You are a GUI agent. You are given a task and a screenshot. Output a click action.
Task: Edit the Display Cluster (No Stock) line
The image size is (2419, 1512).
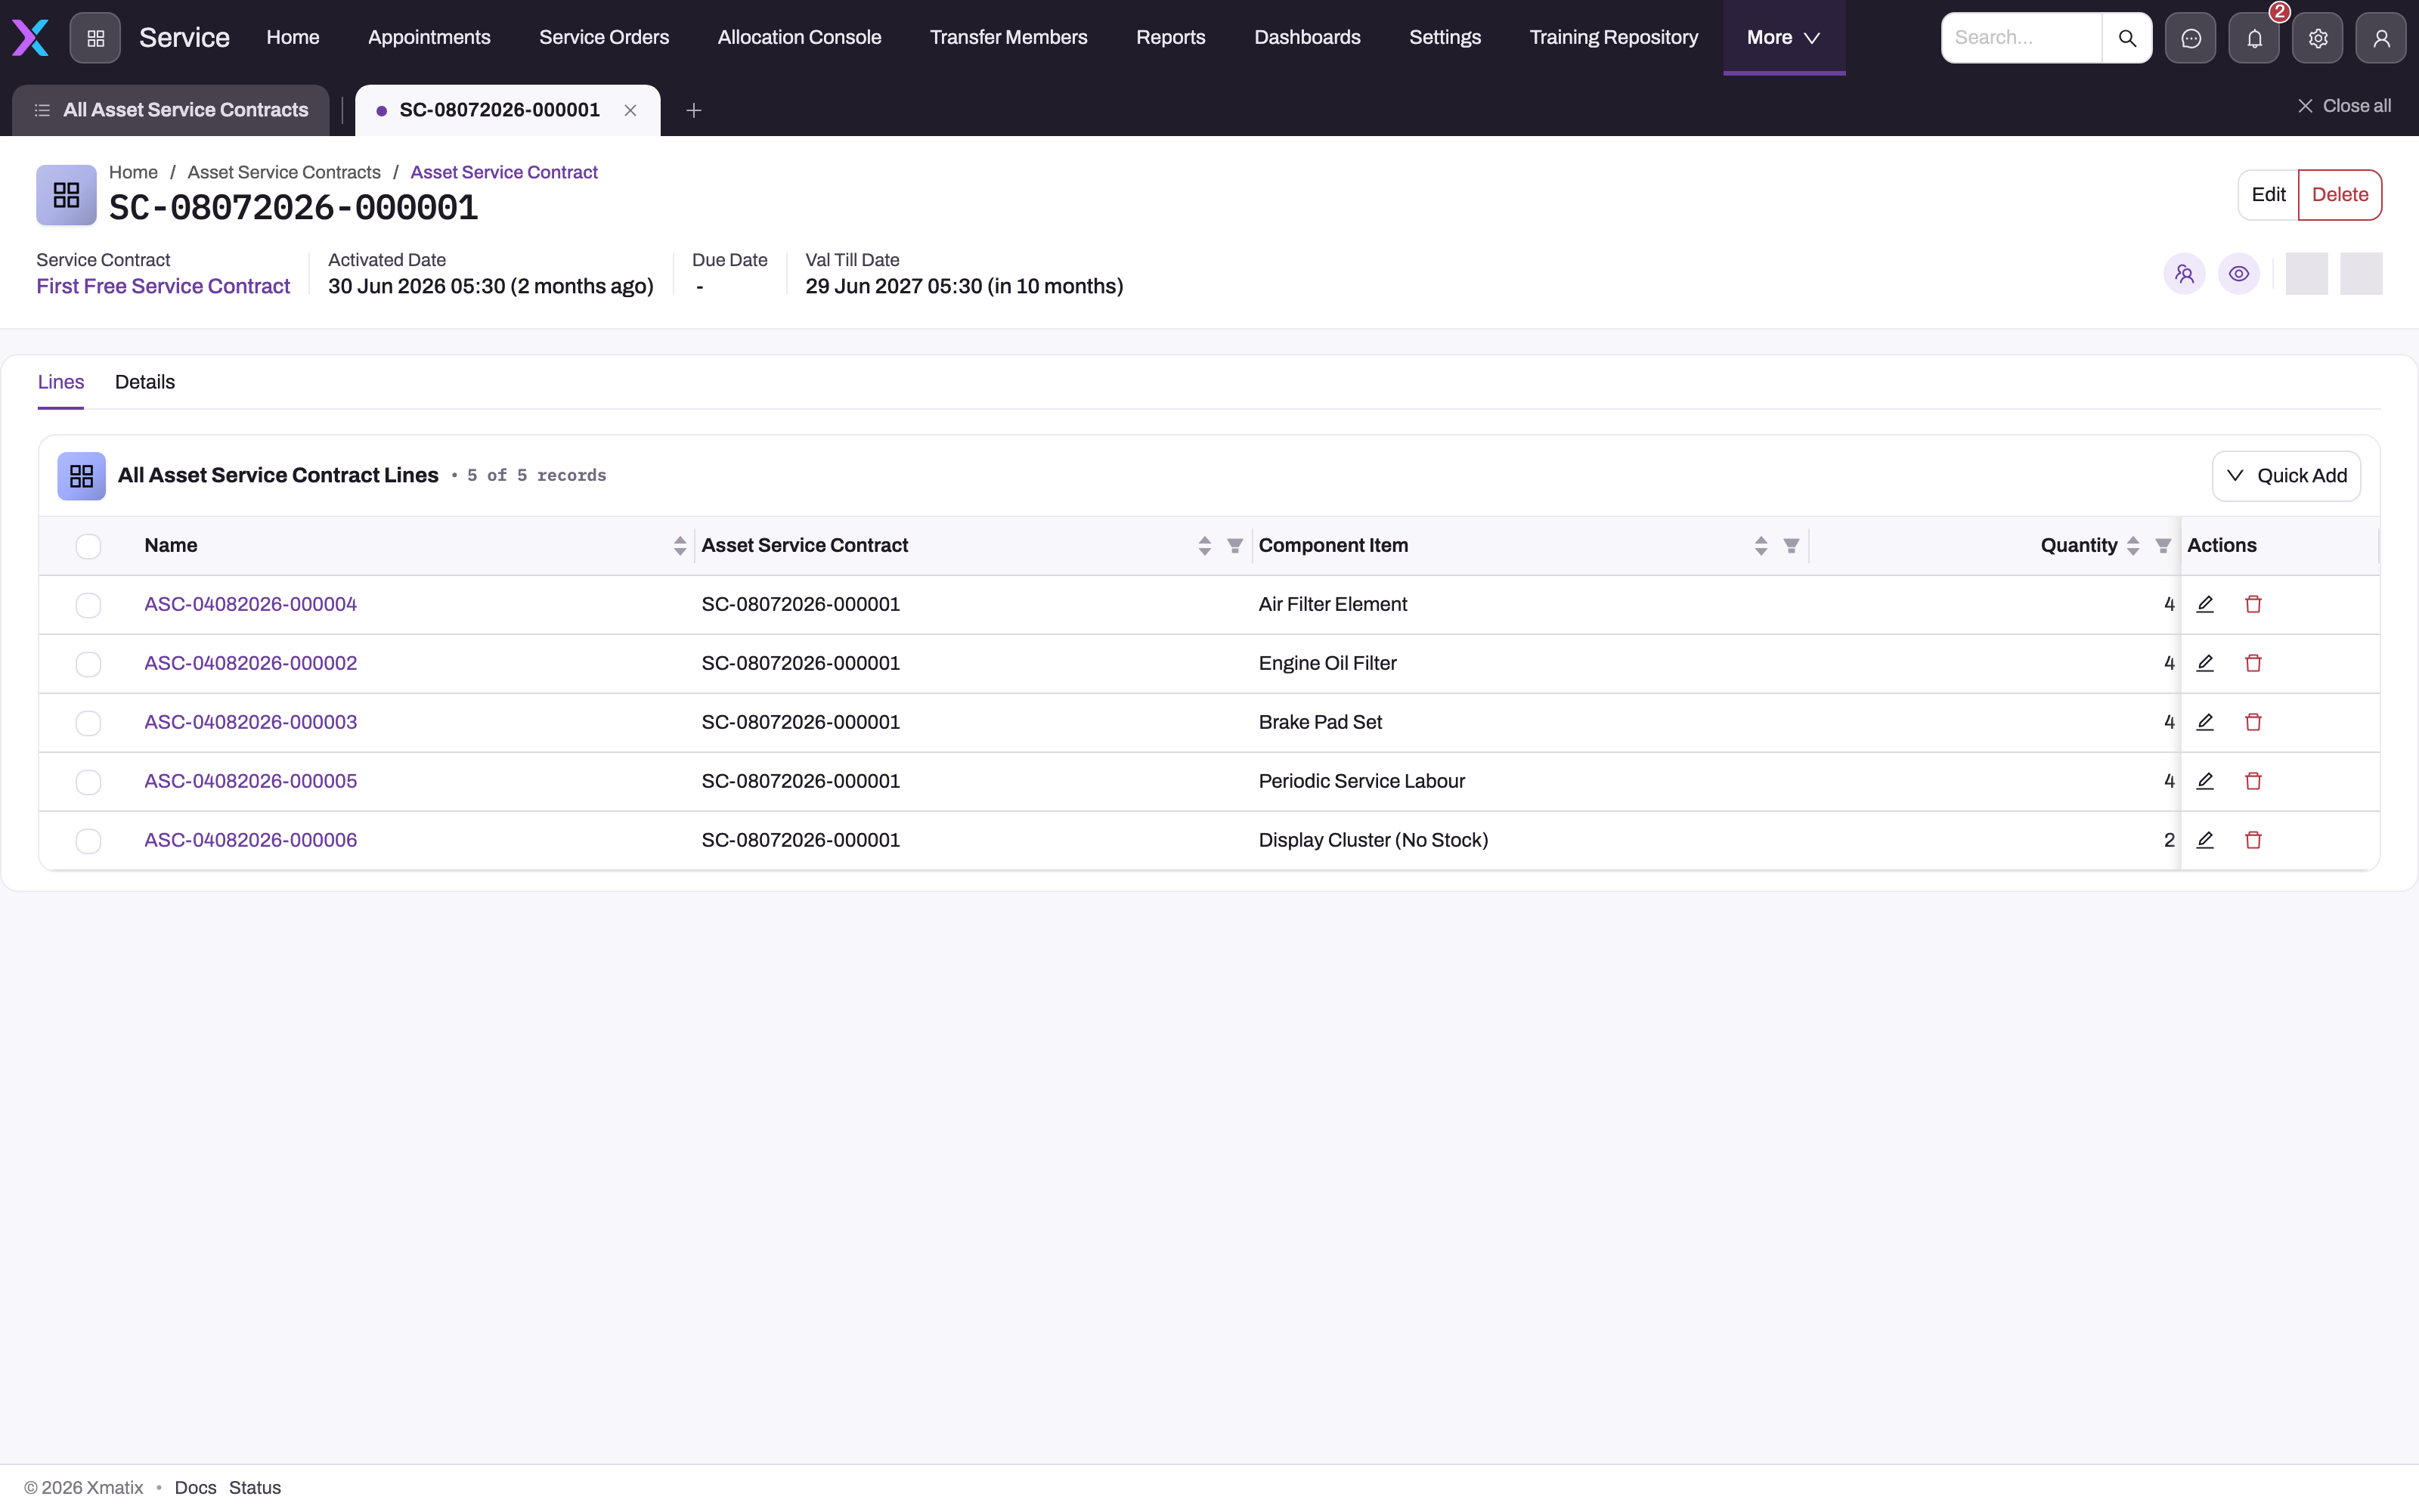pos(2205,840)
